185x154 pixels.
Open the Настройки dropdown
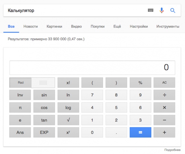click(139, 26)
